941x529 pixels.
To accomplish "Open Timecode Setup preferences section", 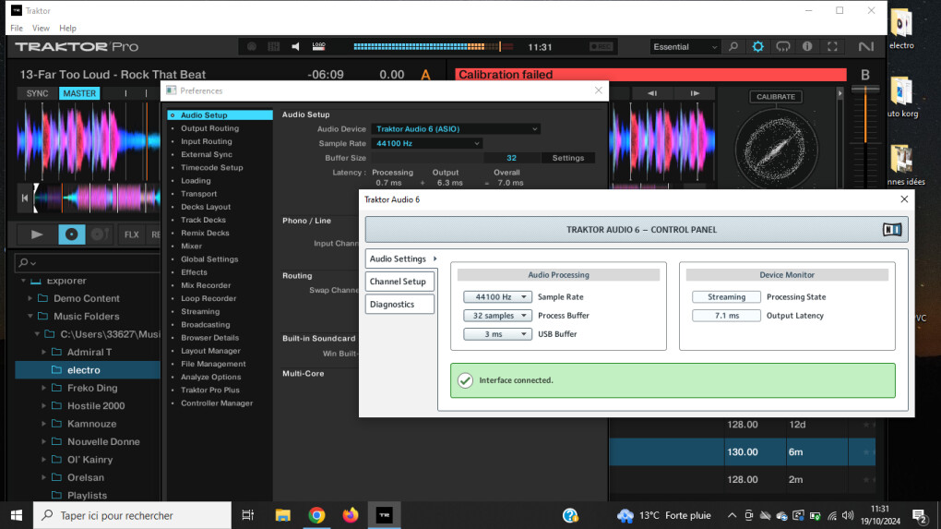I will tap(212, 167).
